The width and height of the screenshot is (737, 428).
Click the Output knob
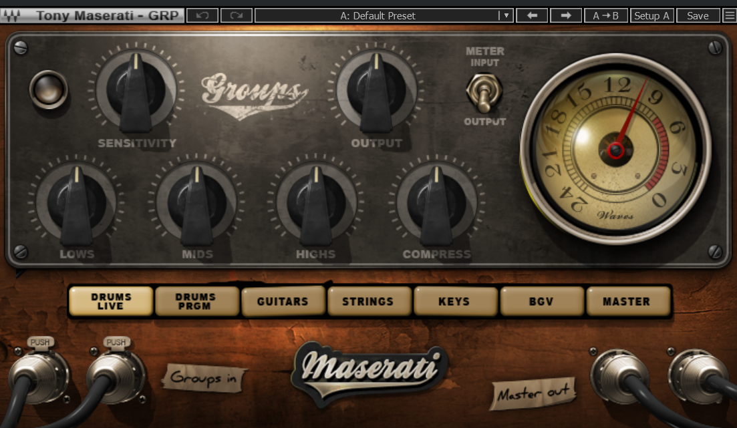tap(376, 90)
